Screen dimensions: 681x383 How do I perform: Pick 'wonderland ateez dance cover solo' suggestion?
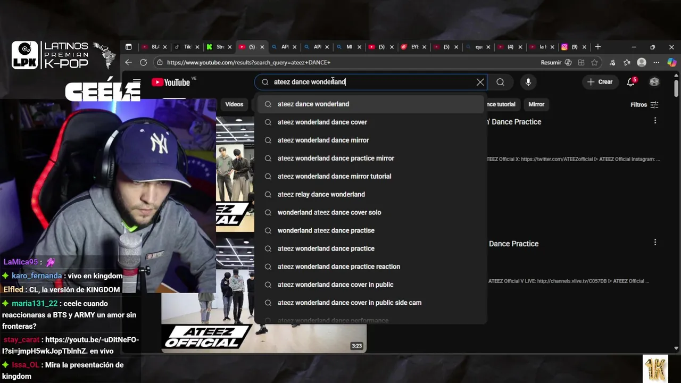point(370,213)
